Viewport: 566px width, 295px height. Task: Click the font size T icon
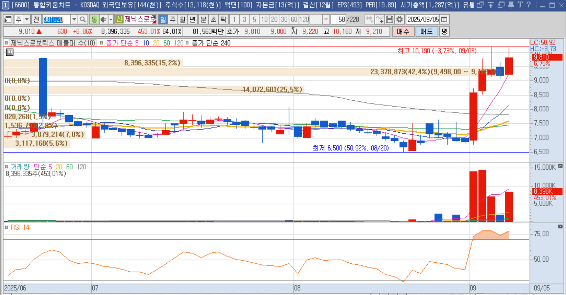[520, 5]
